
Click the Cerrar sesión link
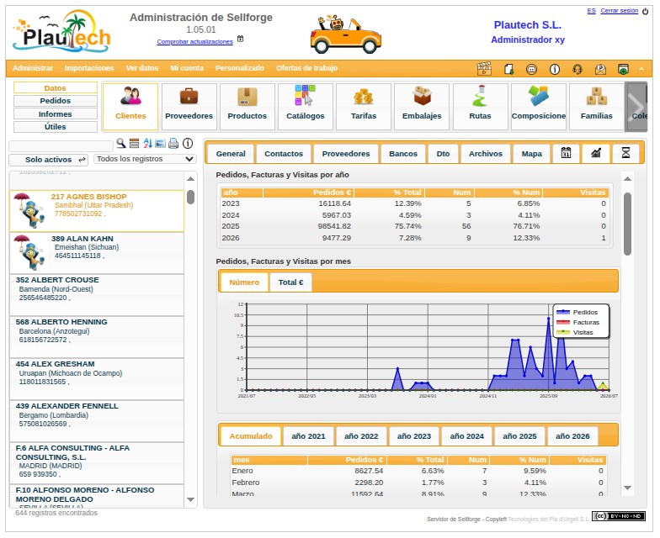(620, 10)
